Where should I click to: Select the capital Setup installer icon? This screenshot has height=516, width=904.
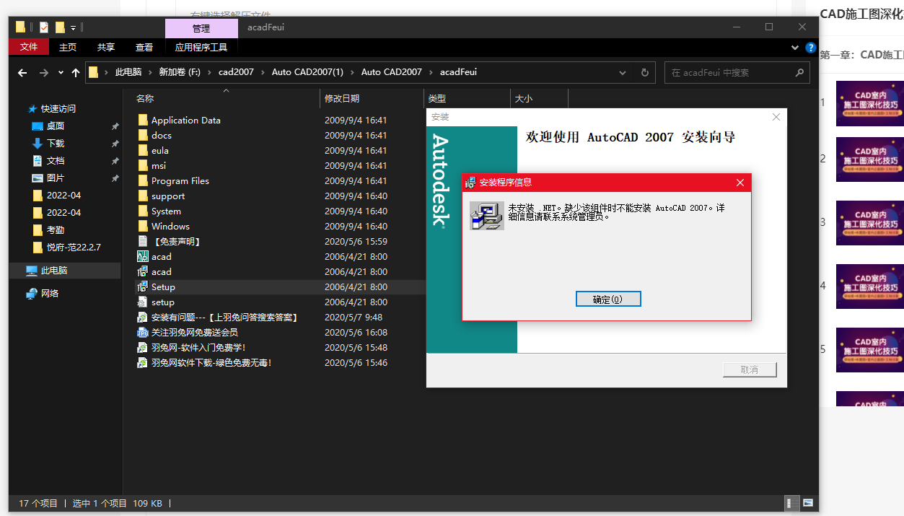point(143,287)
